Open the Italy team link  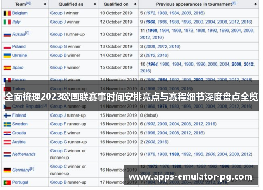16,22
